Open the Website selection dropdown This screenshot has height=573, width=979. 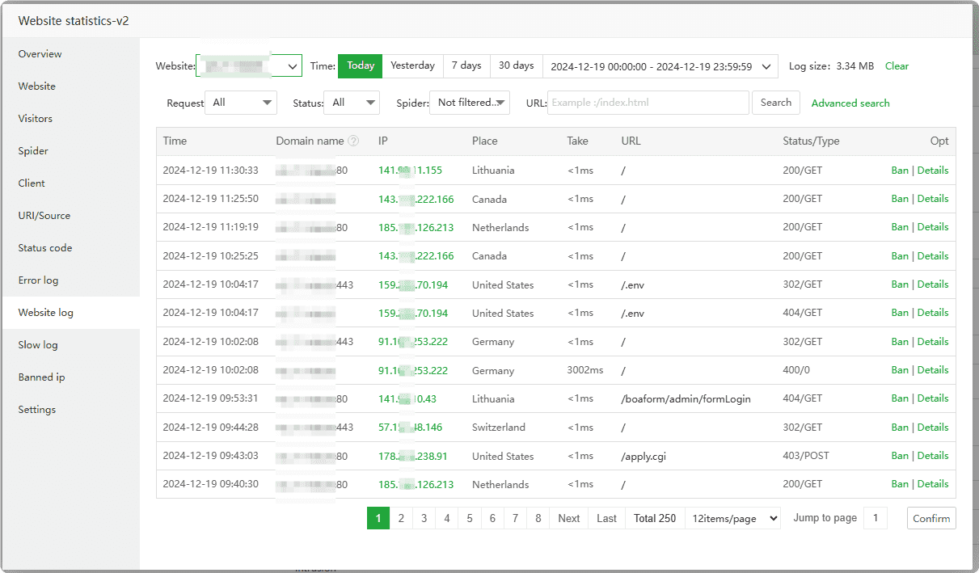tap(249, 65)
